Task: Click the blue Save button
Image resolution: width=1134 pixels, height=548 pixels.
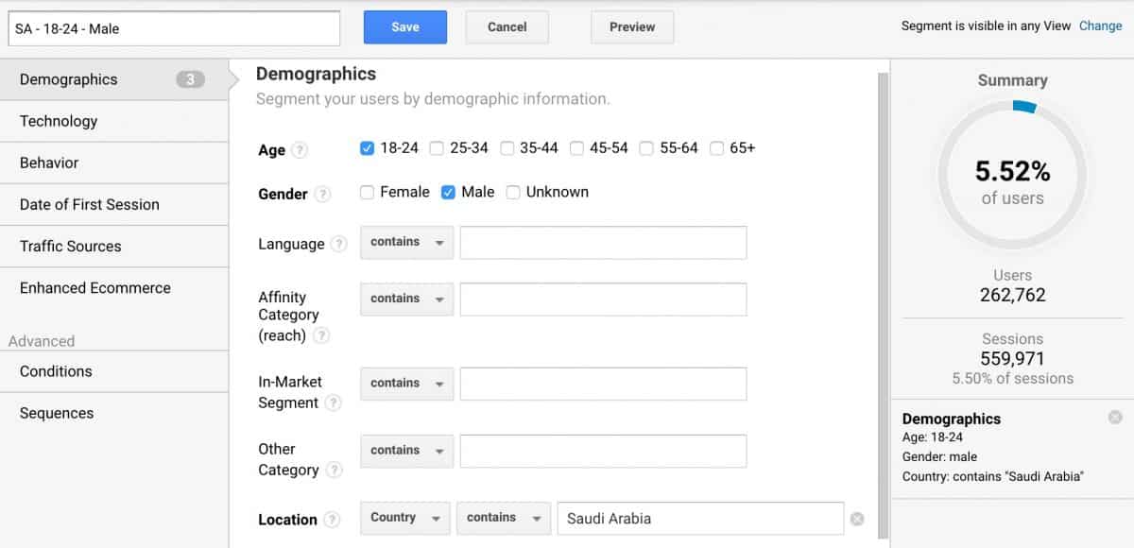Action: (405, 27)
